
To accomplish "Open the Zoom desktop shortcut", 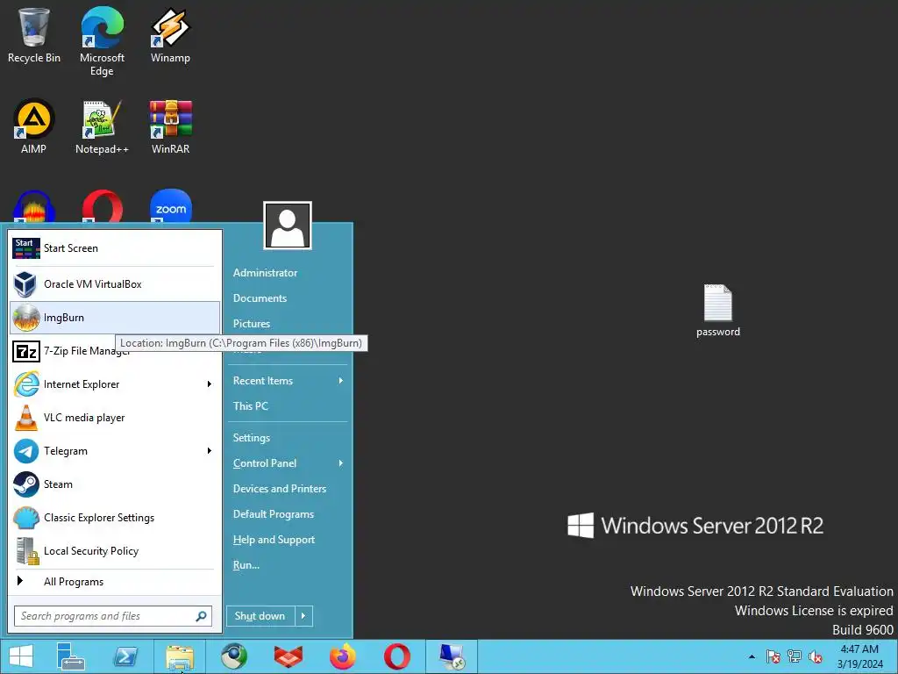I will coord(171,205).
